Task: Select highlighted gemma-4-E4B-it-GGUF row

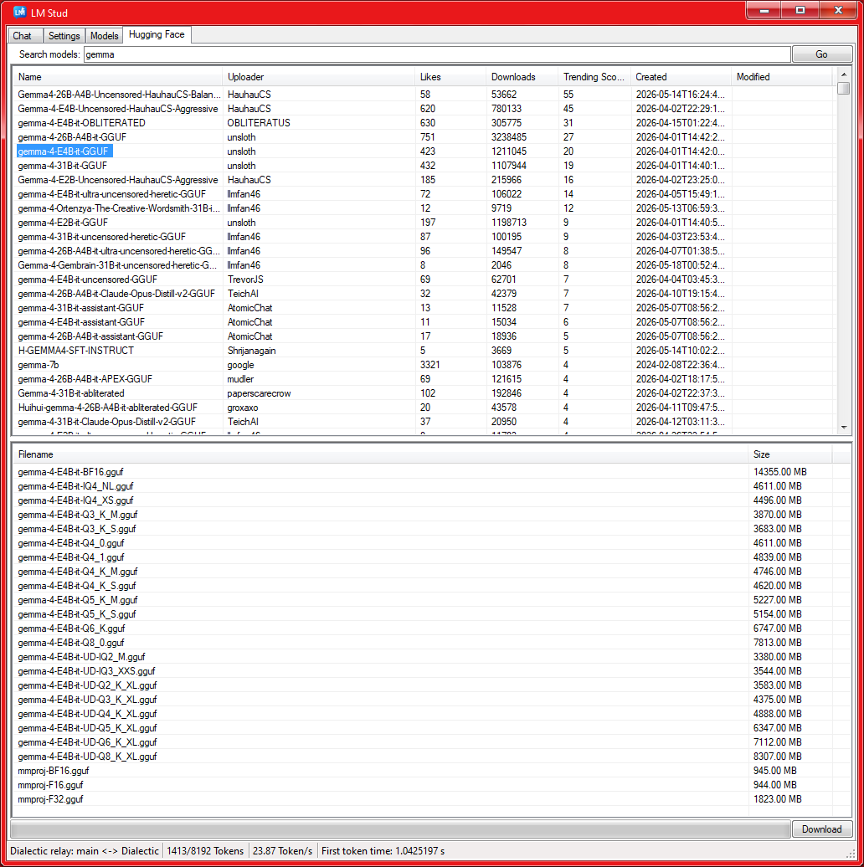Action: 423,151
